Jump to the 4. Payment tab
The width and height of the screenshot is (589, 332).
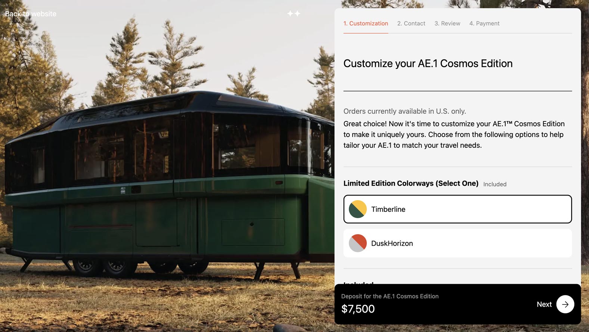[x=484, y=24]
